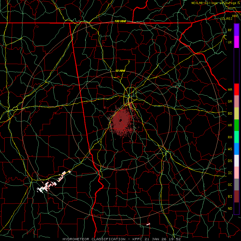Screen dimensions: 241x241
Task: Click the small white echo near bottom edge
Action: 148,224
